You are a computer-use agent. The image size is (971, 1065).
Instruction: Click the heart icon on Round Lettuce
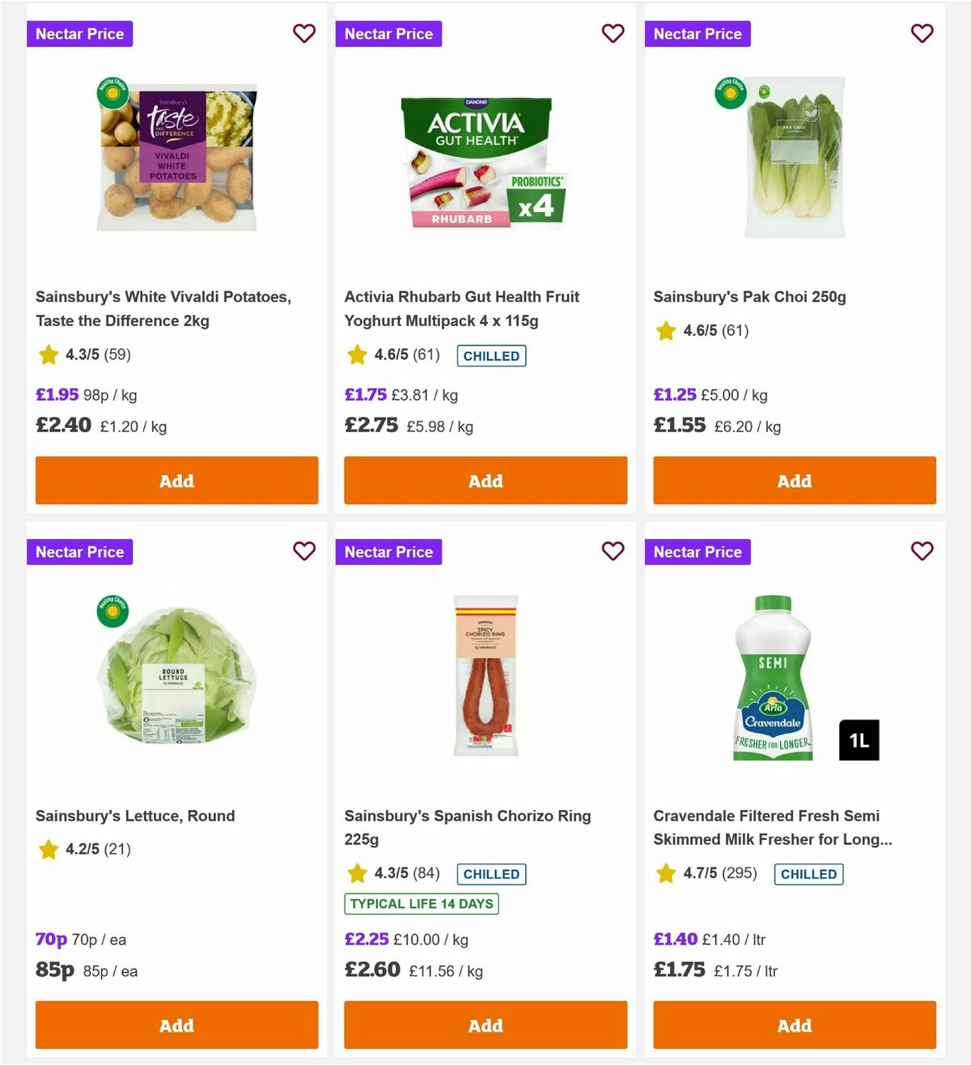click(304, 551)
